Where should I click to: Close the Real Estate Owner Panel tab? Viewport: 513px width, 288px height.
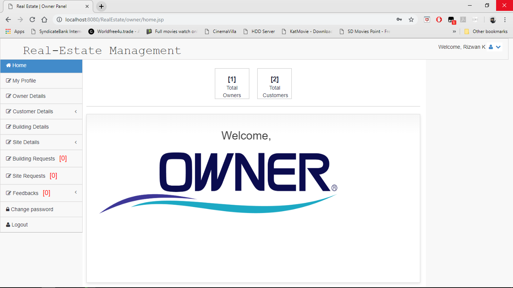click(x=87, y=6)
